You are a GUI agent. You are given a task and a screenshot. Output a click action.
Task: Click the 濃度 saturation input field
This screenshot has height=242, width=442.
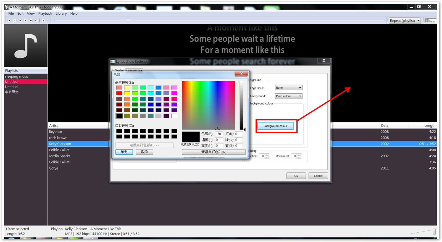pyautogui.click(x=219, y=140)
